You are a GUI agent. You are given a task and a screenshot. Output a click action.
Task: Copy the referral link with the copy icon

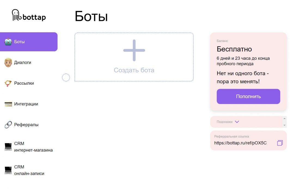point(280,143)
